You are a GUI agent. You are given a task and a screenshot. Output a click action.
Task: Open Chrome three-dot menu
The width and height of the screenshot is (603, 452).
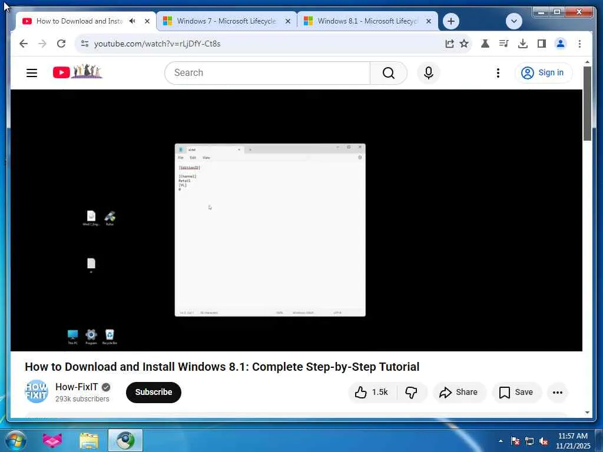click(x=579, y=44)
